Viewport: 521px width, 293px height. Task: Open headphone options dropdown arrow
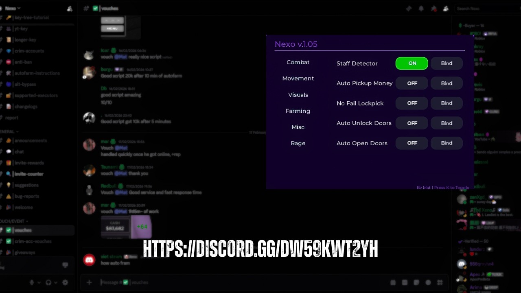pyautogui.click(x=56, y=282)
